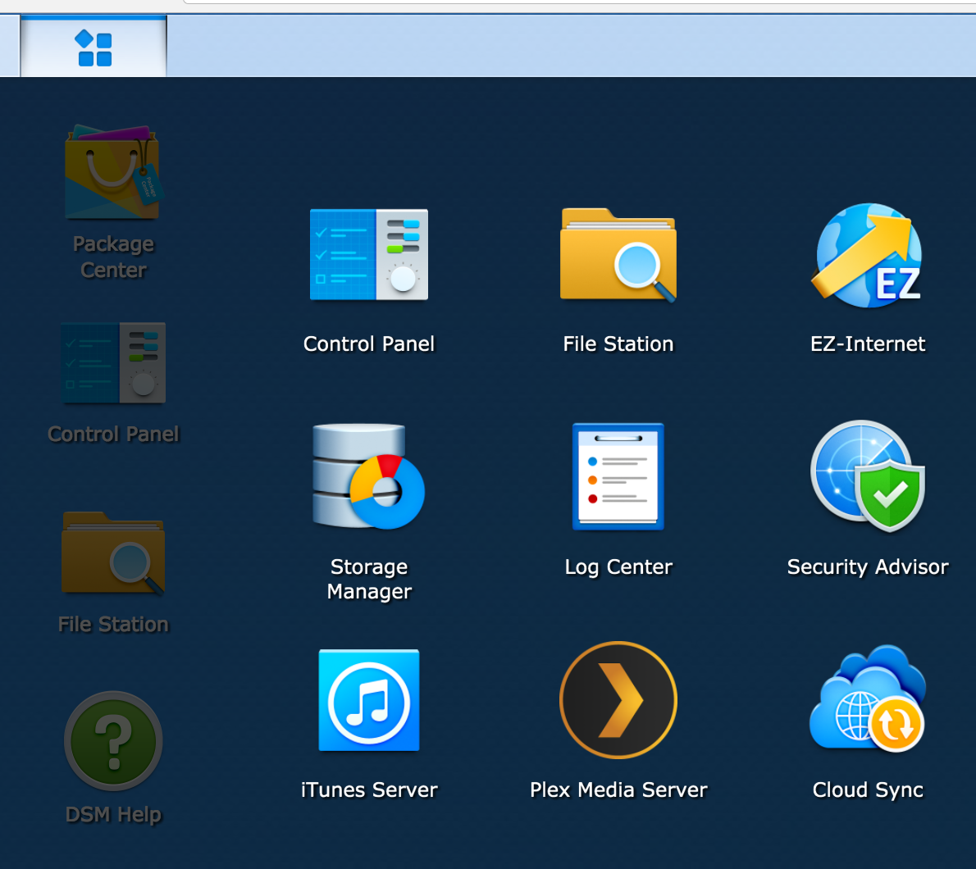Click the "DSM Help" label text

click(x=113, y=814)
